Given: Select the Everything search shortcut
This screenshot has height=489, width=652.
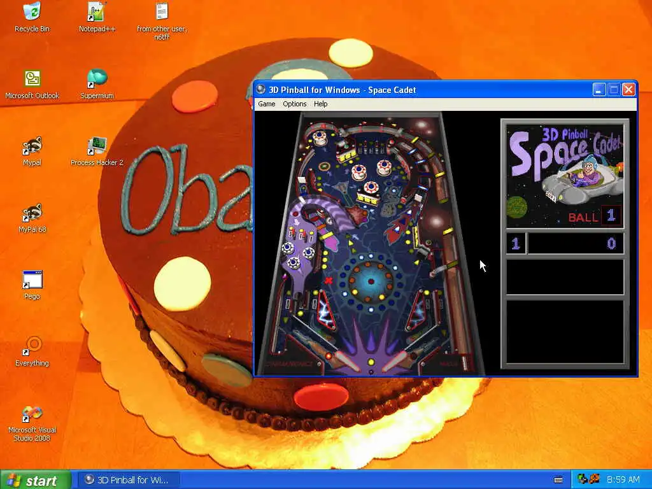Looking at the screenshot, I should point(32,352).
